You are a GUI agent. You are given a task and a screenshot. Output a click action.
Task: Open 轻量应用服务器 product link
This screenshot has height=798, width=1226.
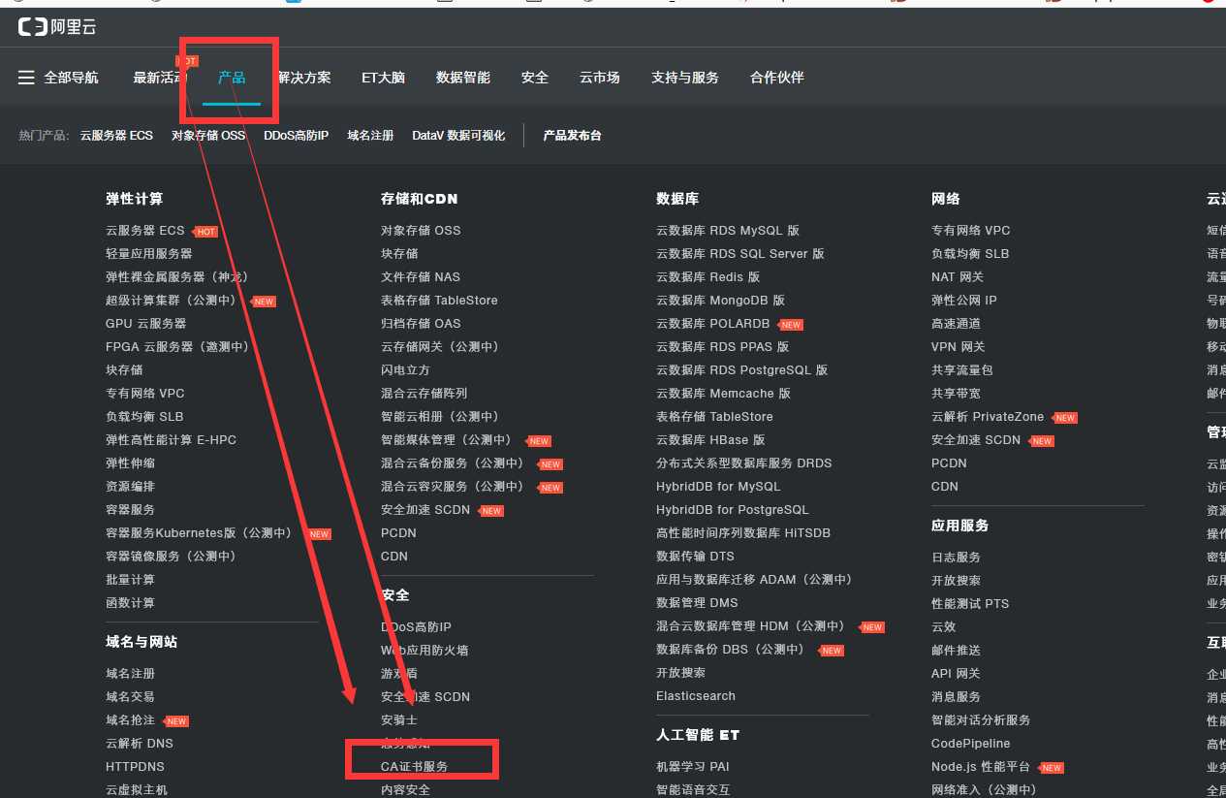point(149,254)
